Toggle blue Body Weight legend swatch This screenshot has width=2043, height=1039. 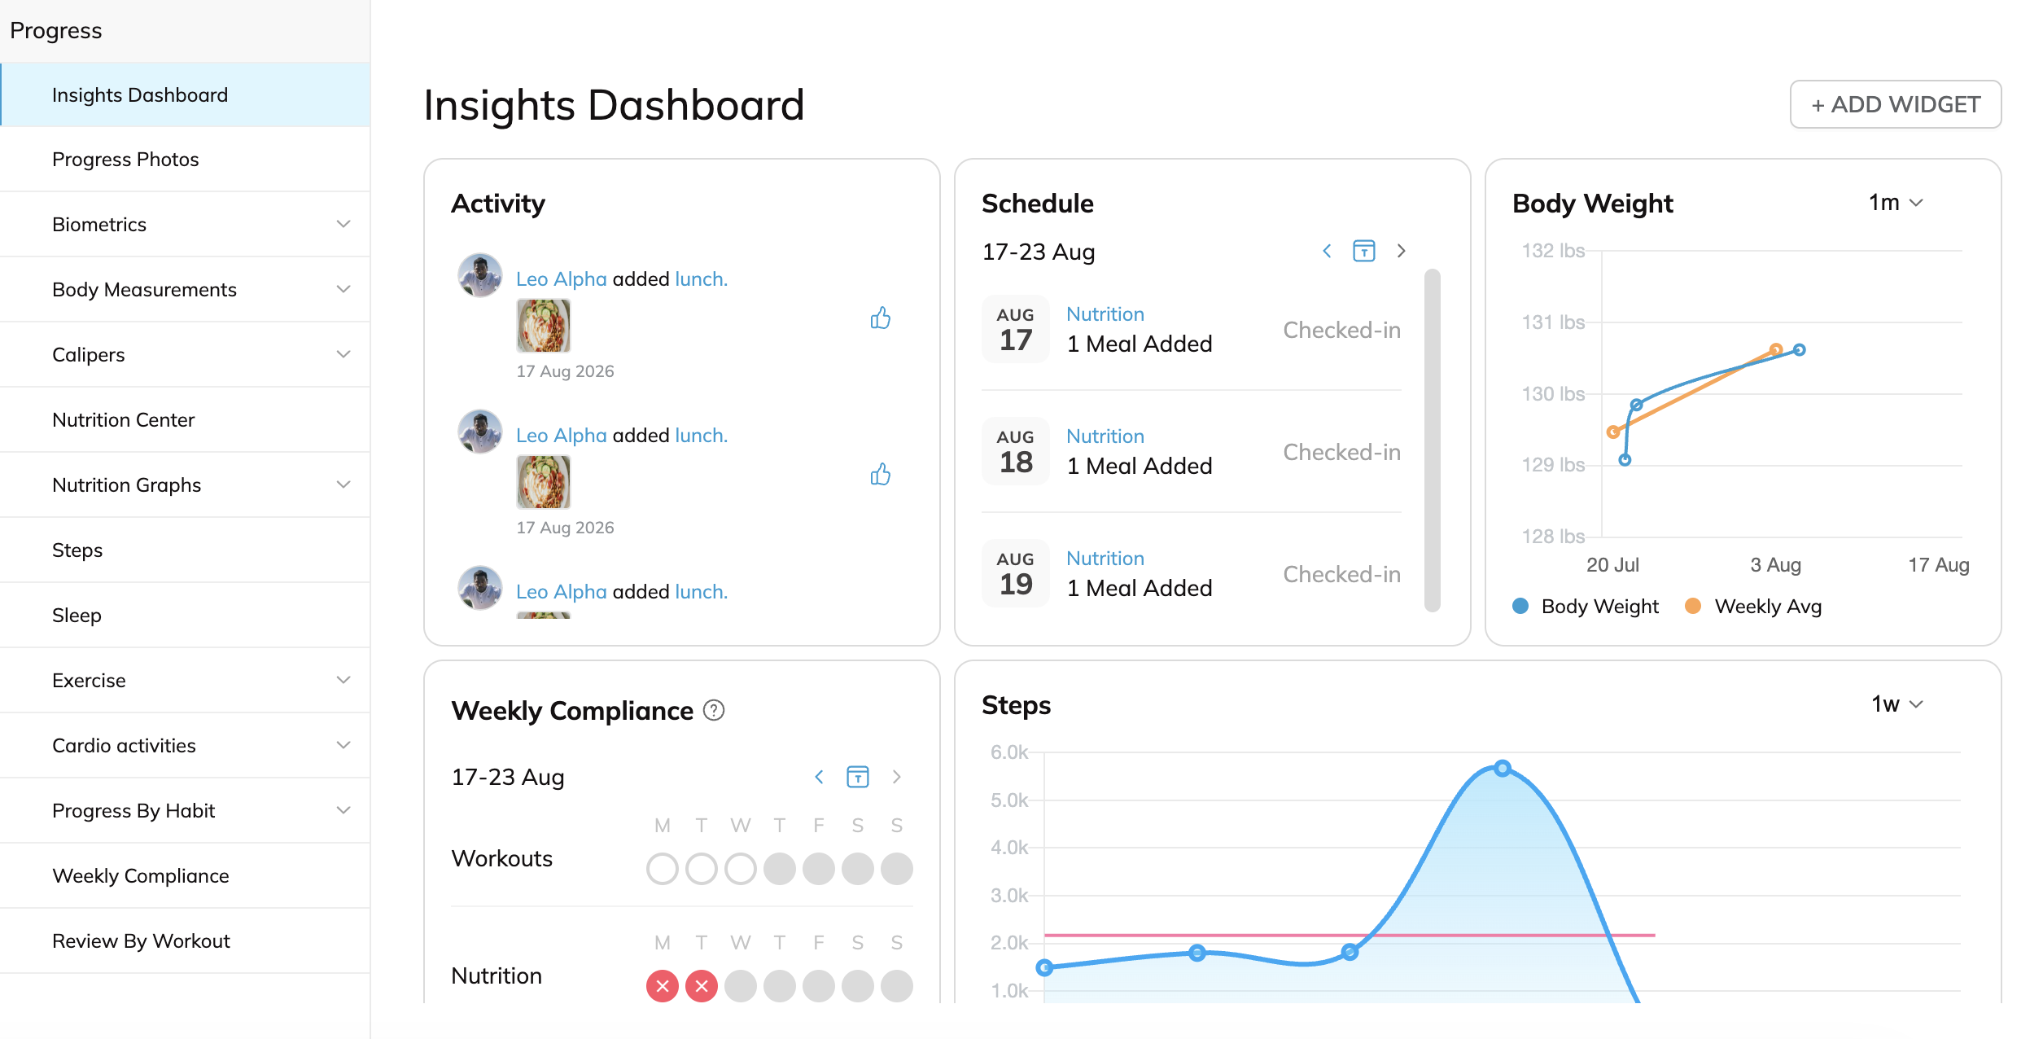coord(1520,606)
